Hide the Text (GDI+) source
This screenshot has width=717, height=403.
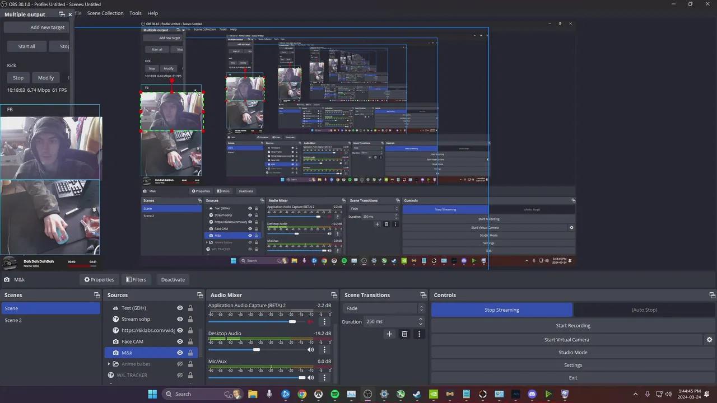click(x=180, y=308)
